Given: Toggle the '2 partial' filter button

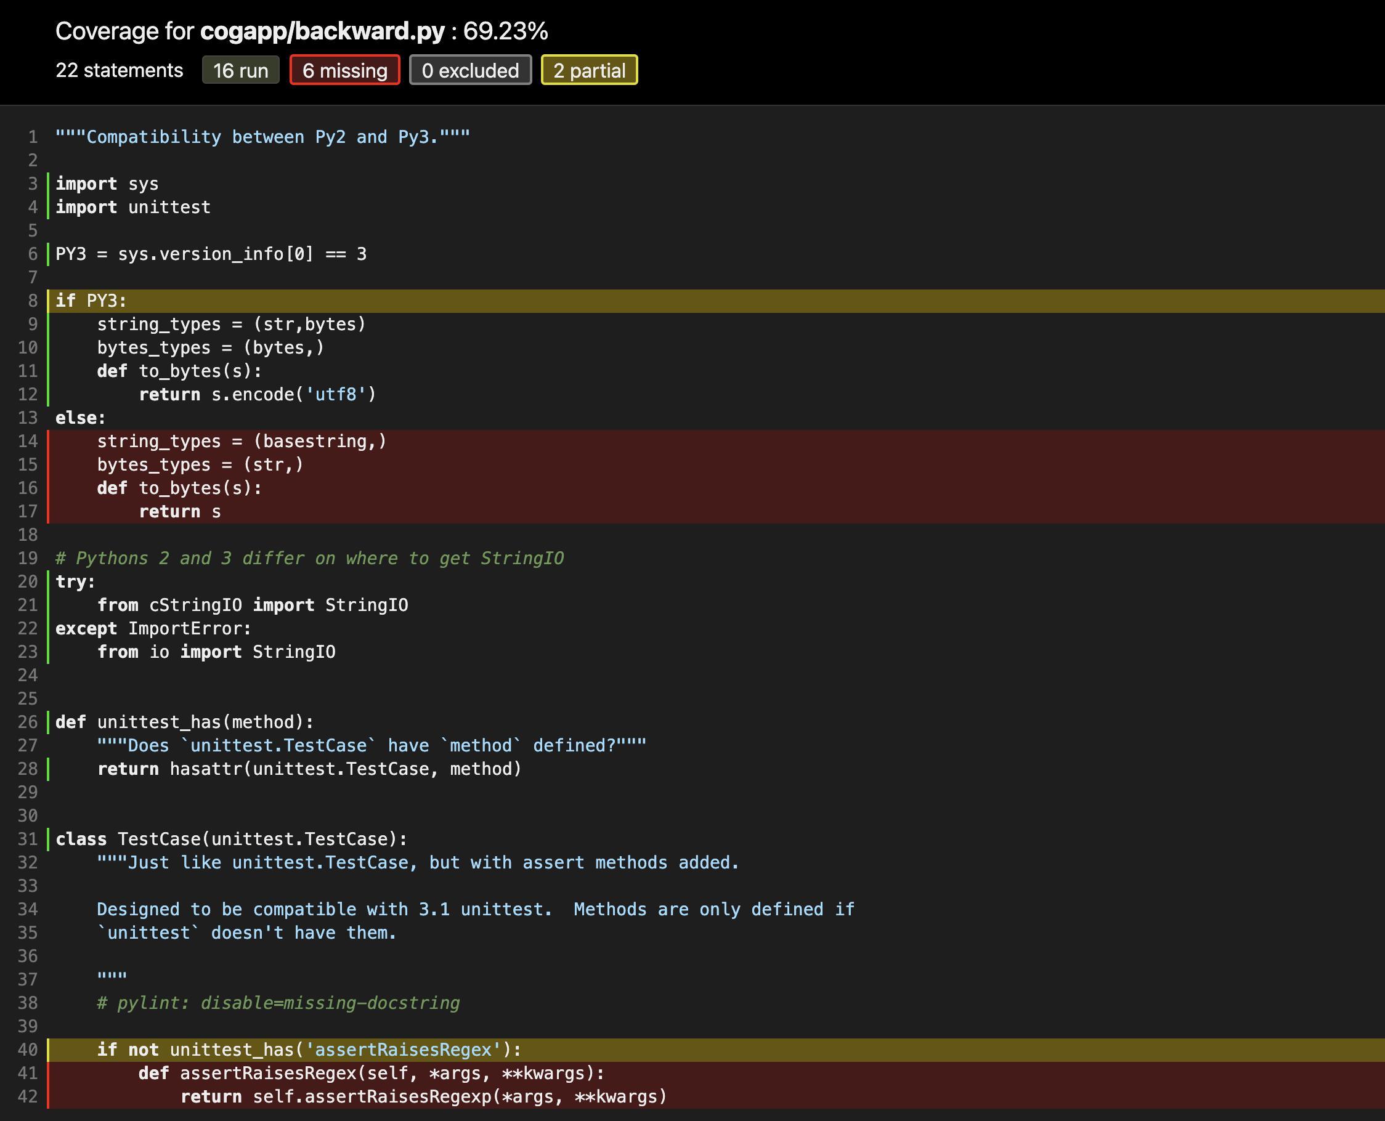Looking at the screenshot, I should 588,70.
